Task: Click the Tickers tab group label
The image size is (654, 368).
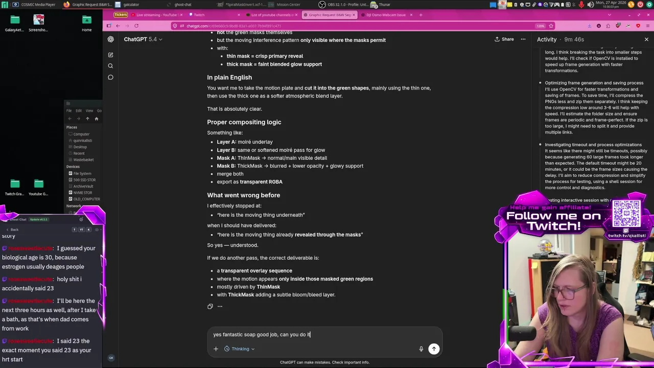Action: tap(121, 15)
